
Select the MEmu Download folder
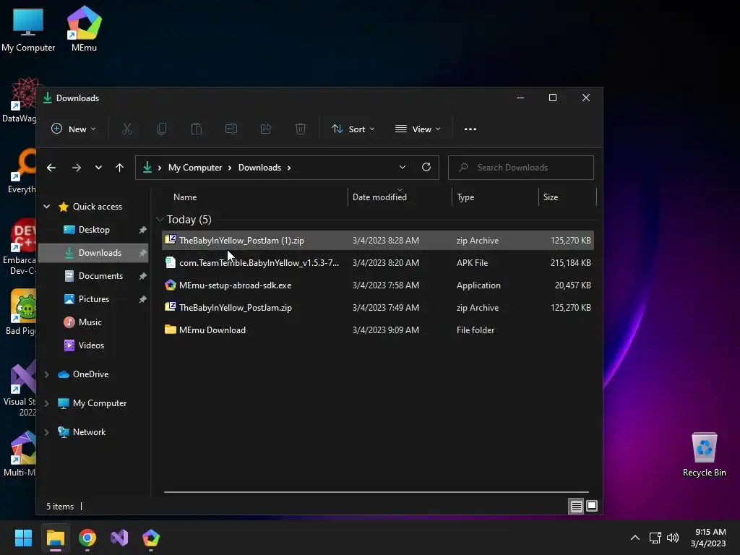pos(377,330)
